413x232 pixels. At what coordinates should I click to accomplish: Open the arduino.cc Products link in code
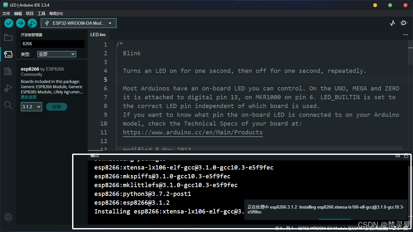193,132
